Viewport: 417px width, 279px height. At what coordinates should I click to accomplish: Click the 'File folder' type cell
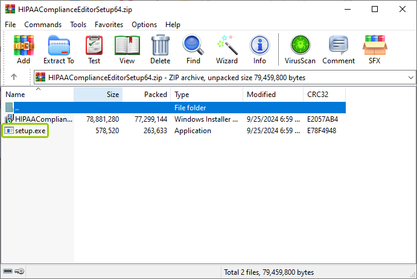[x=190, y=107]
